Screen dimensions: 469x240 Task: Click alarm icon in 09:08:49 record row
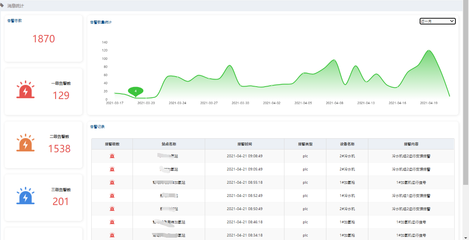click(x=112, y=156)
